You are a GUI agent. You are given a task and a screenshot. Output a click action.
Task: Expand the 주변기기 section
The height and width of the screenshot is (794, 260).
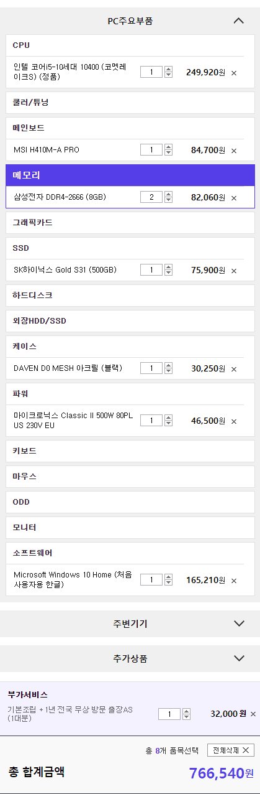[239, 624]
